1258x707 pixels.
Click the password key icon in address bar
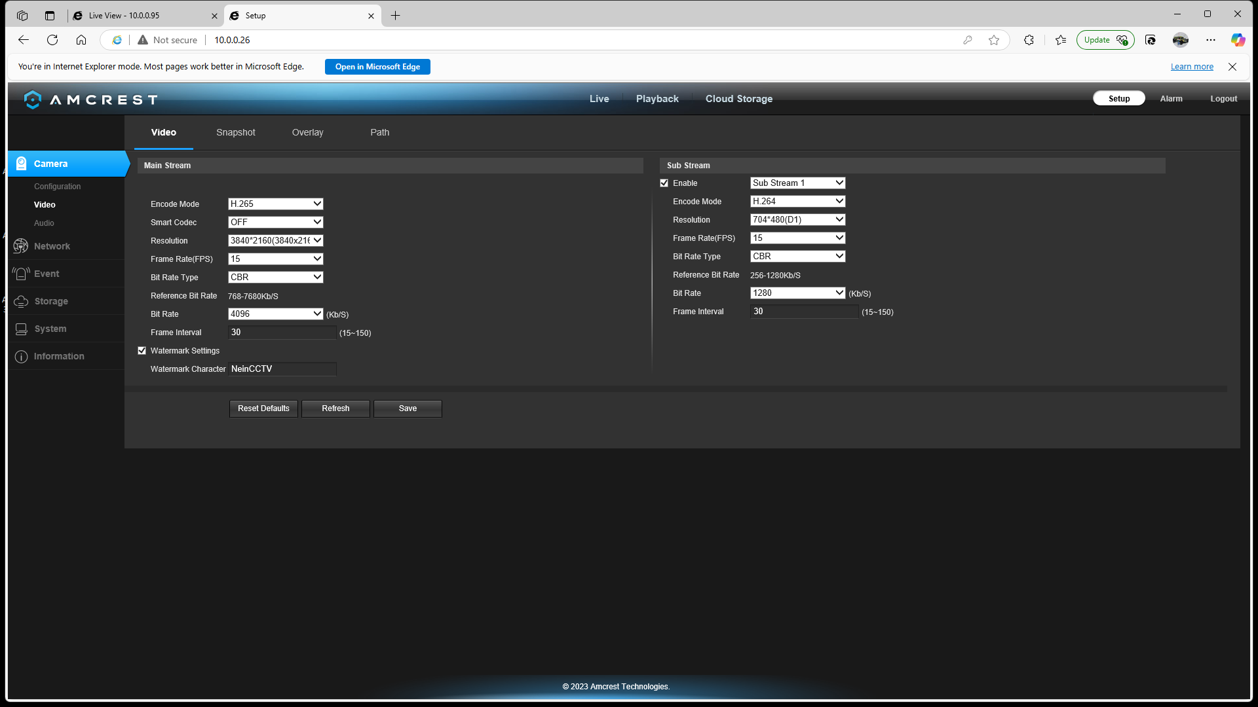coord(968,40)
